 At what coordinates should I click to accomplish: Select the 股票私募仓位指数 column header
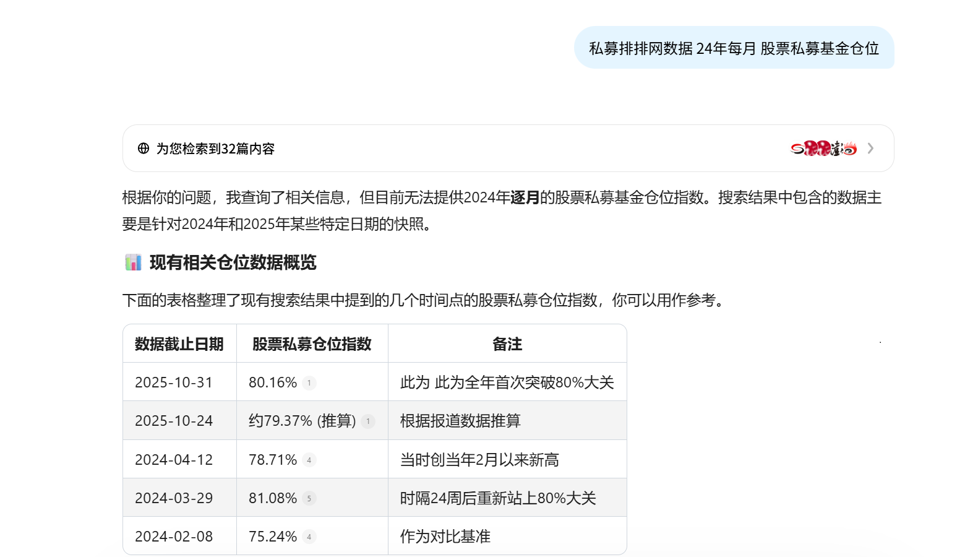pyautogui.click(x=312, y=344)
